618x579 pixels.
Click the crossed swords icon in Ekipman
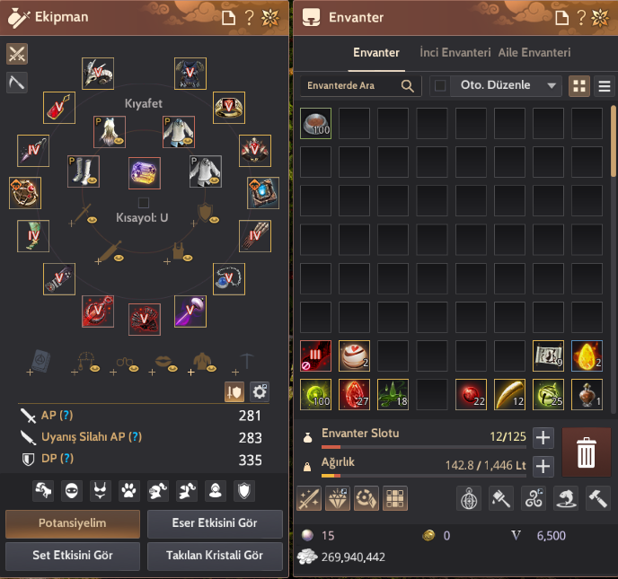pyautogui.click(x=17, y=54)
